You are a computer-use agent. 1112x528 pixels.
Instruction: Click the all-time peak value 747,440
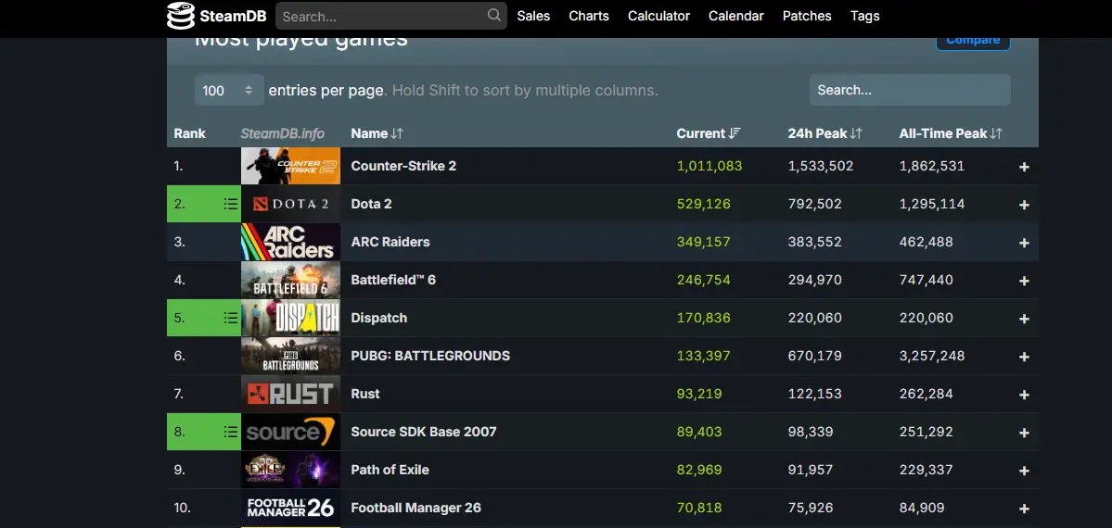927,280
